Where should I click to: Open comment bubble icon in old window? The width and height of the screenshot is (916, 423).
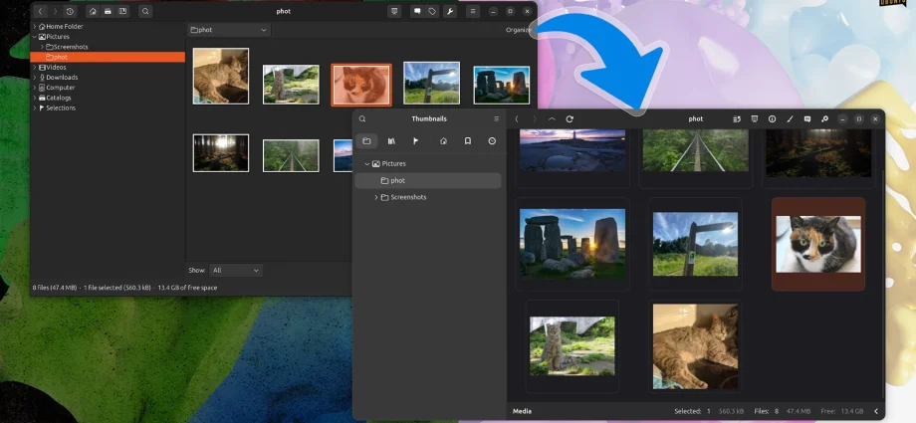(417, 11)
